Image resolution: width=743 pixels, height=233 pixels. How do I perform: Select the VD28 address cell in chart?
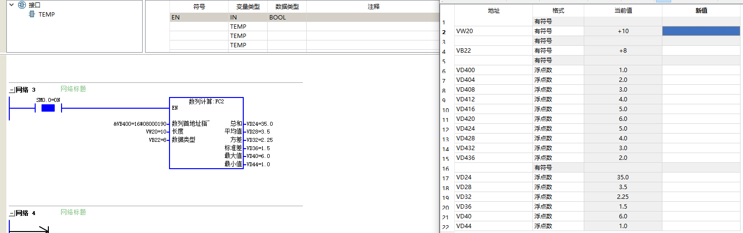[493, 187]
